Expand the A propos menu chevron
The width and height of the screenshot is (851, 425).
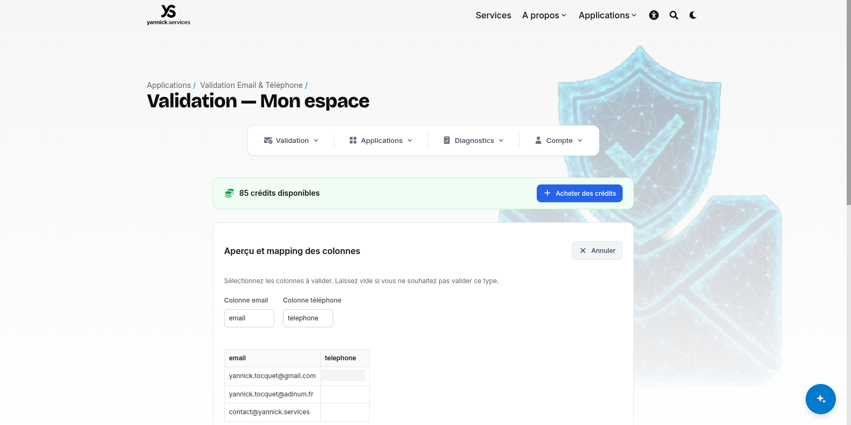coord(564,15)
